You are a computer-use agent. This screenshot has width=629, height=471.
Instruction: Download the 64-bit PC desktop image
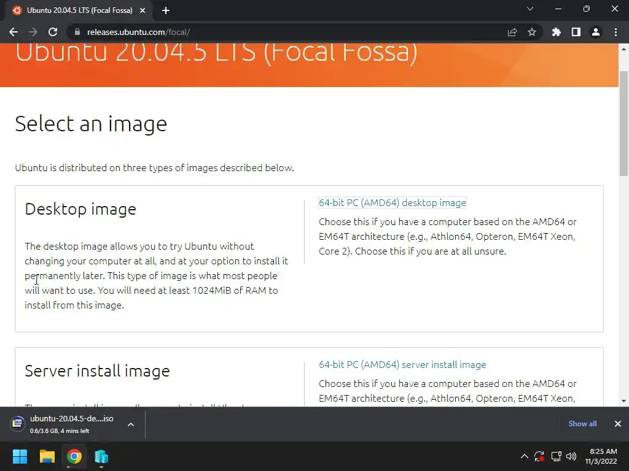[393, 202]
